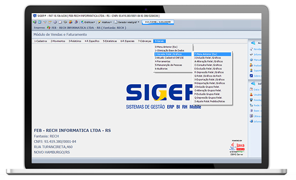The image size is (296, 180).
Task: Expand the Gerador relat/gráf dropdown
Action: click(x=127, y=22)
